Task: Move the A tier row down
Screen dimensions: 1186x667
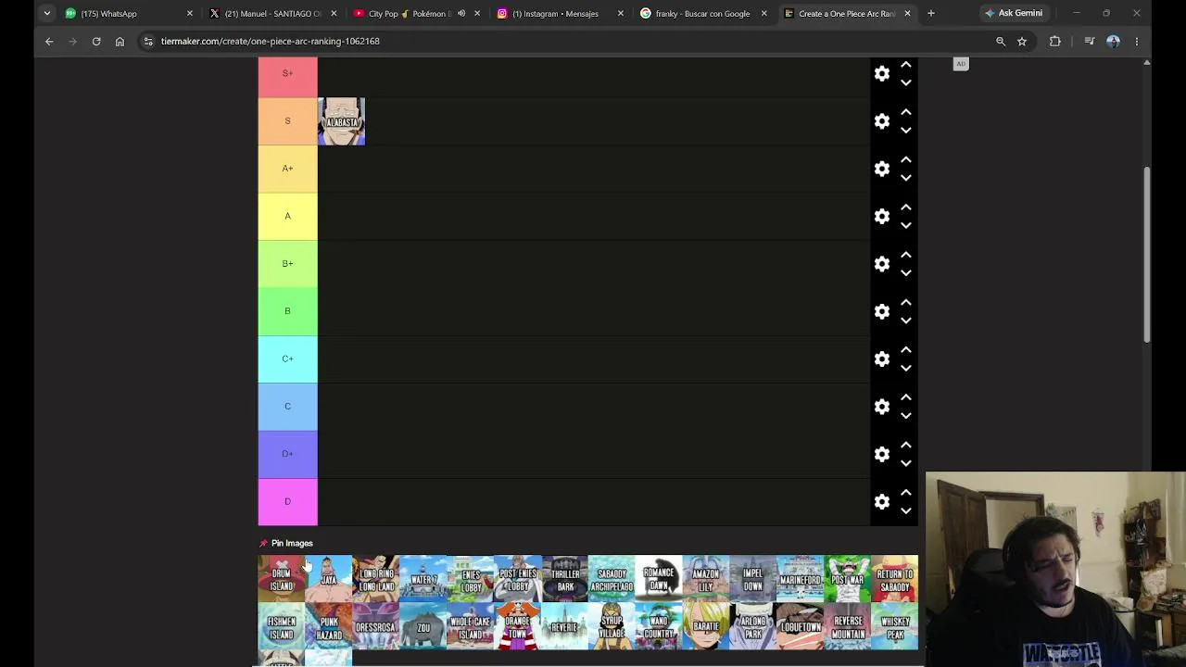Action: [x=906, y=225]
